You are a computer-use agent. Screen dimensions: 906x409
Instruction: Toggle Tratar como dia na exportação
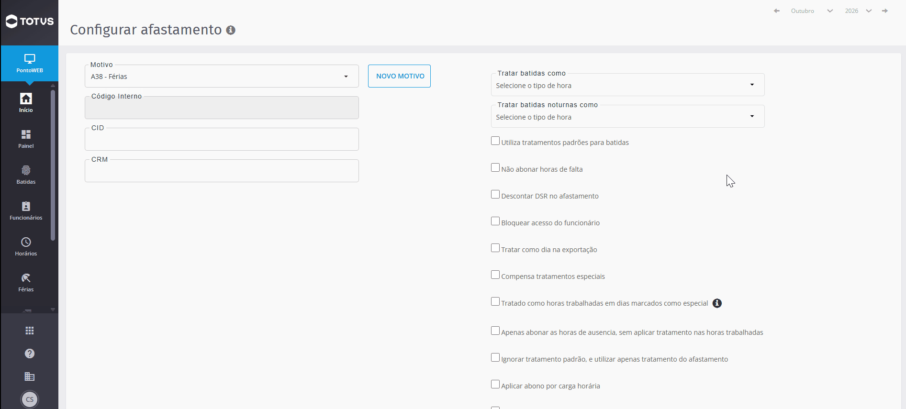tap(495, 248)
